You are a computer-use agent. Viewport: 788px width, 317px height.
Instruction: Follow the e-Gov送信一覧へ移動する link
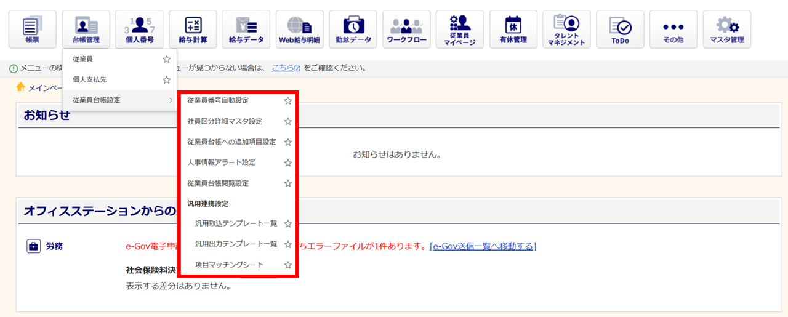tap(483, 246)
